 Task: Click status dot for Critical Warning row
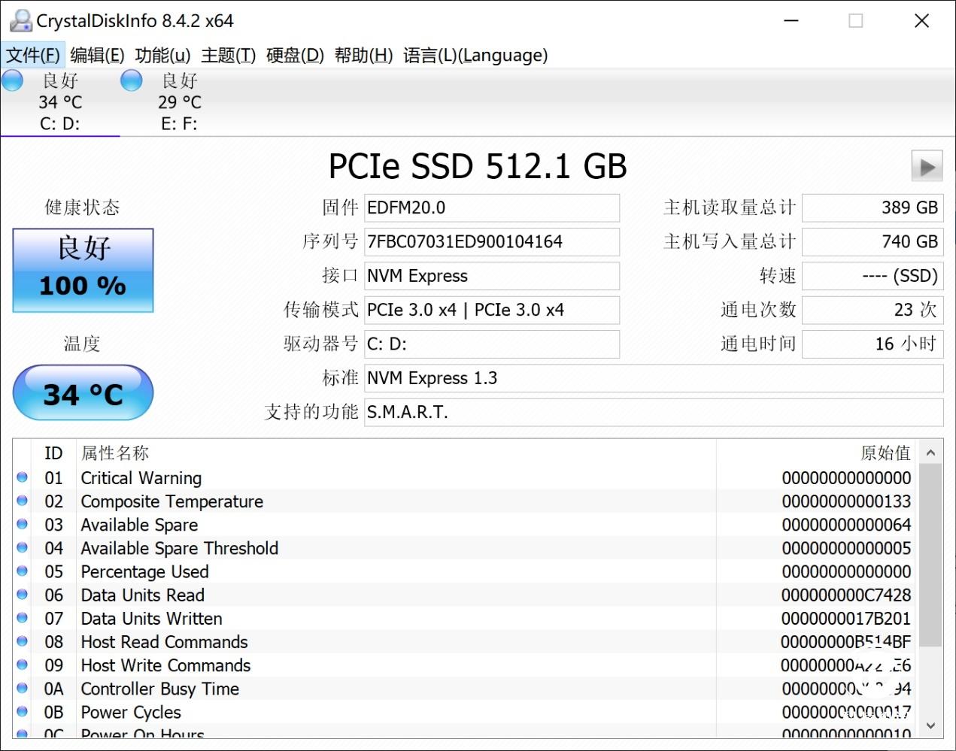point(22,477)
